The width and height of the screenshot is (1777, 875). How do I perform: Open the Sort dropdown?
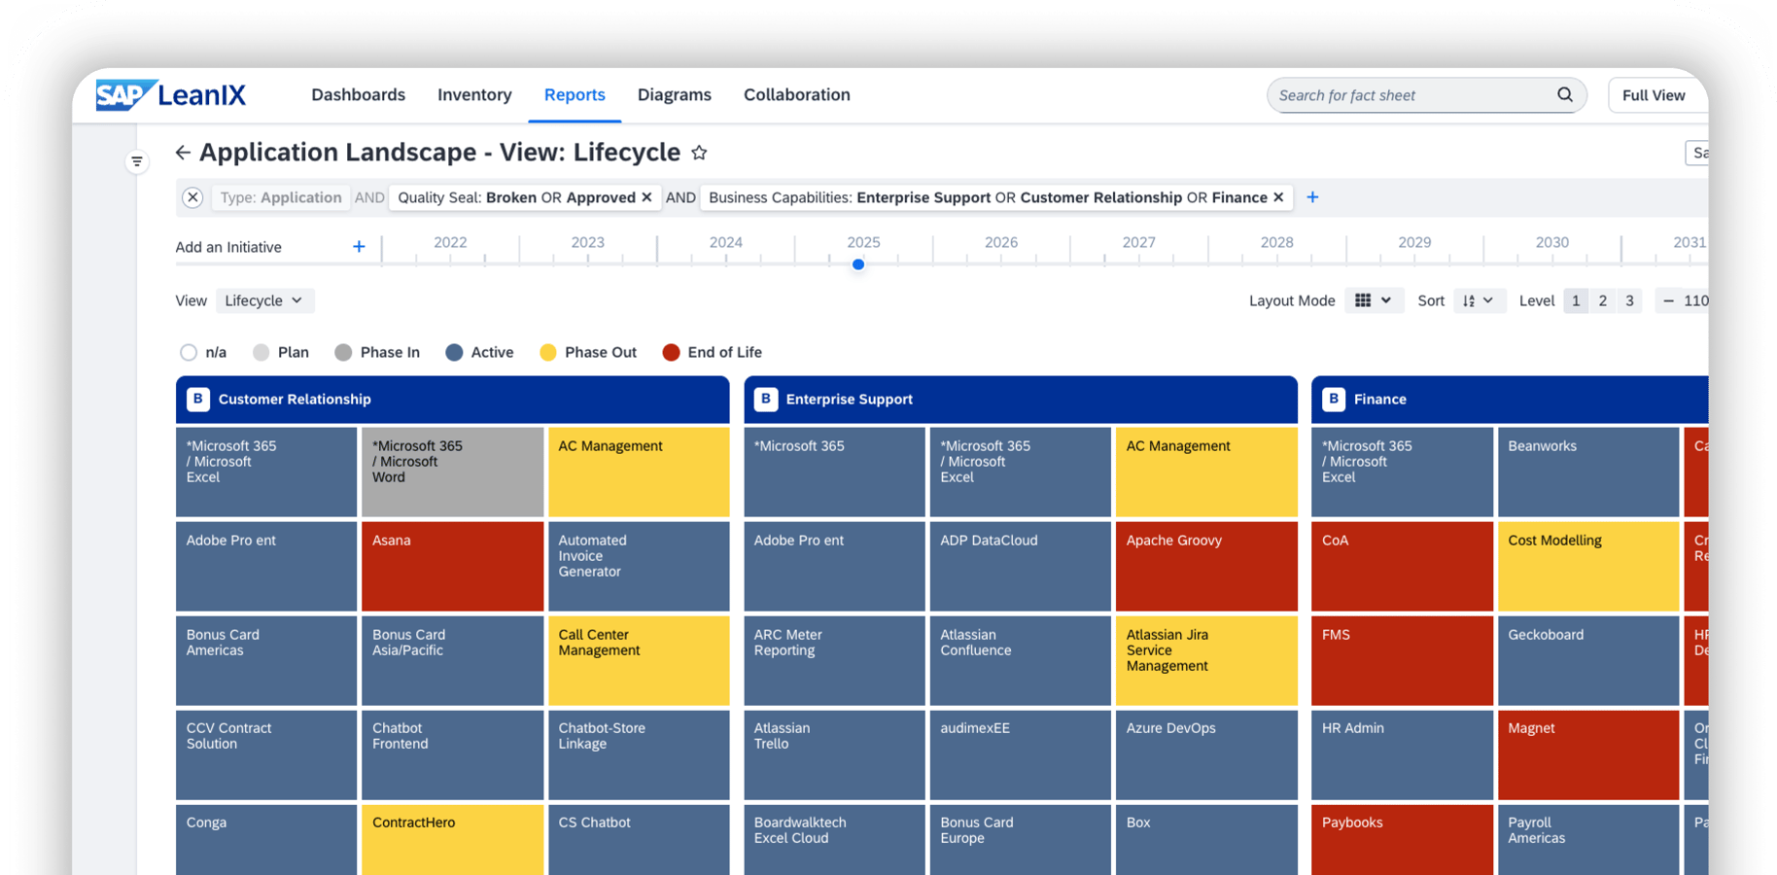click(x=1478, y=300)
